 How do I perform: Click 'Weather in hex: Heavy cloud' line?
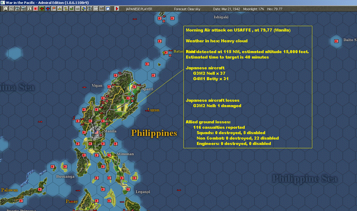216,41
